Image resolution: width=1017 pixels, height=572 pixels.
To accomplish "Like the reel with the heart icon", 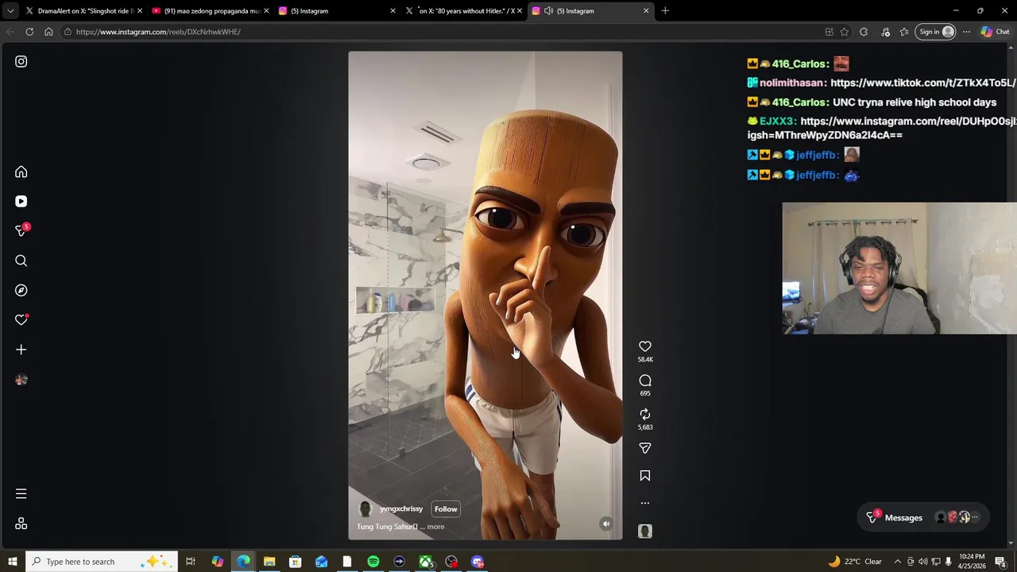I will (x=645, y=346).
